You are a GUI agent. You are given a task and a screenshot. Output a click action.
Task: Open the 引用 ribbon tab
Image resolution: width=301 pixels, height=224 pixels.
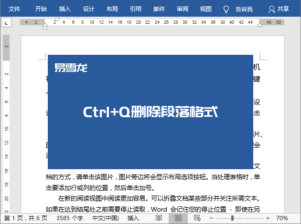click(x=136, y=9)
